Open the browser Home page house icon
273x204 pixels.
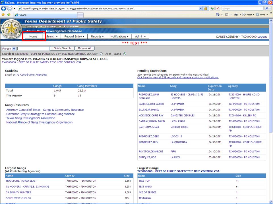coord(218,14)
